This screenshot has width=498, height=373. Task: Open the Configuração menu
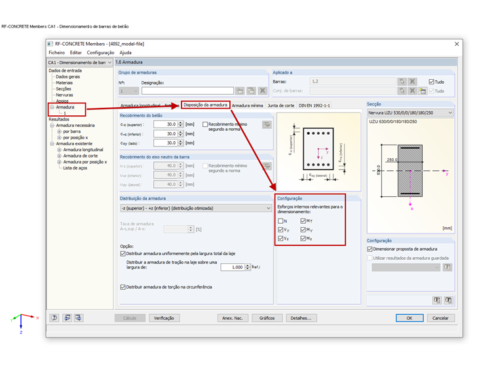pos(100,52)
